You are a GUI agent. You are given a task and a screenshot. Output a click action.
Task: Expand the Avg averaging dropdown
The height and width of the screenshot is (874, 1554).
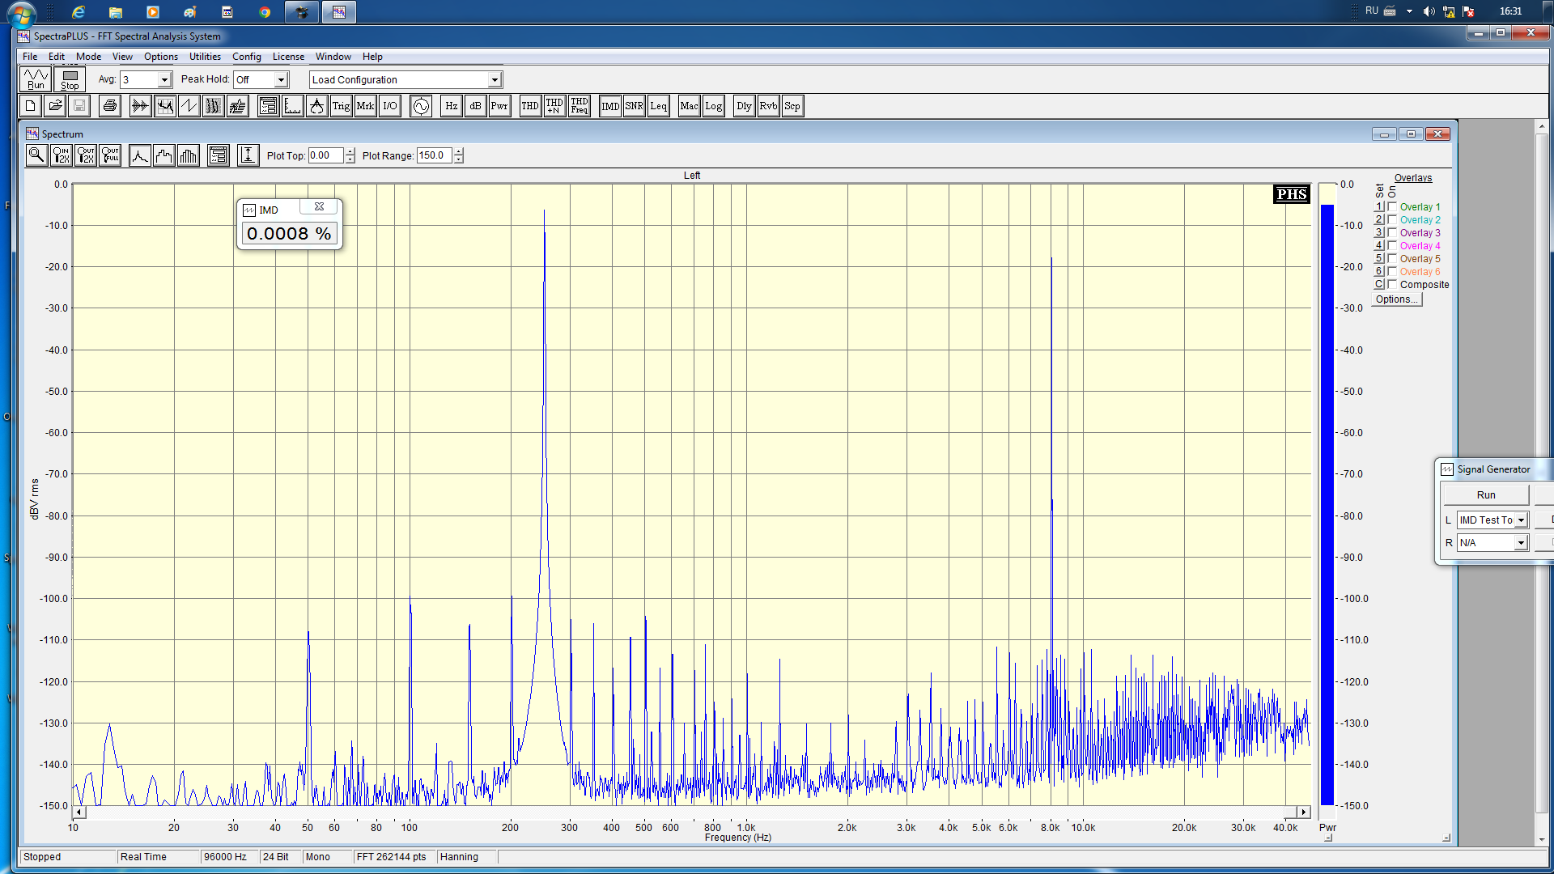pyautogui.click(x=164, y=79)
